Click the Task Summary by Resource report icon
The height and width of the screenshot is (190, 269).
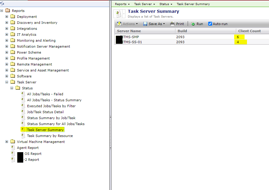tap(23, 136)
